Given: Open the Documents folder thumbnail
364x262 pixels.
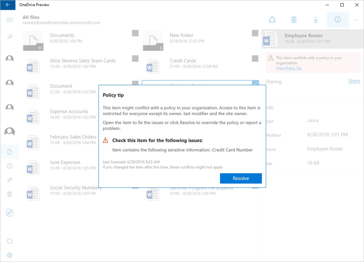Looking at the screenshot, I should 33,41.
